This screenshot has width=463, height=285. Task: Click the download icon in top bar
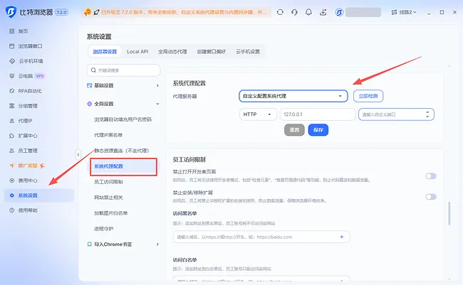[323, 12]
